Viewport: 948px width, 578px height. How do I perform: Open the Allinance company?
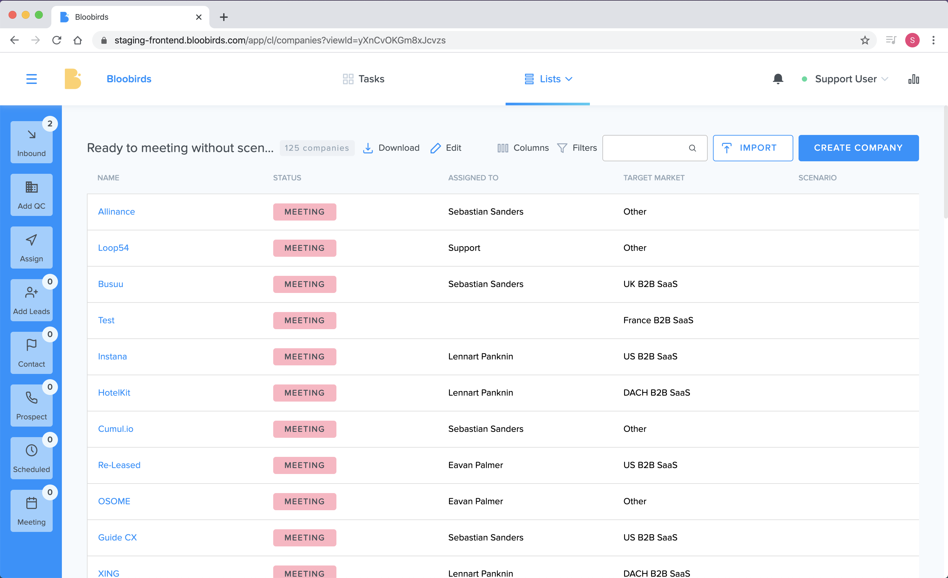point(116,212)
